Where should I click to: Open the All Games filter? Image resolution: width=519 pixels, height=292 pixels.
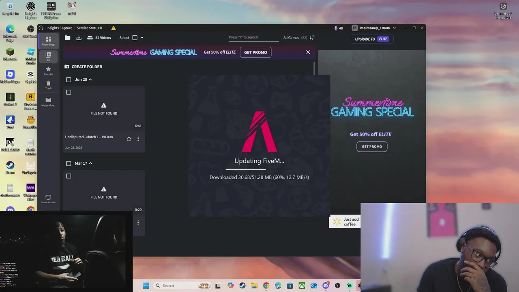point(295,38)
